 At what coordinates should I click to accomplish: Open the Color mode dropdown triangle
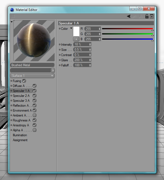[x=71, y=28]
